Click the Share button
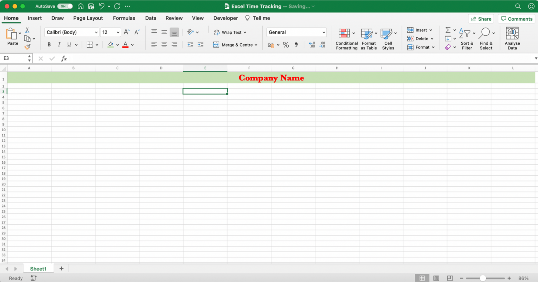The height and width of the screenshot is (282, 538). coord(481,19)
